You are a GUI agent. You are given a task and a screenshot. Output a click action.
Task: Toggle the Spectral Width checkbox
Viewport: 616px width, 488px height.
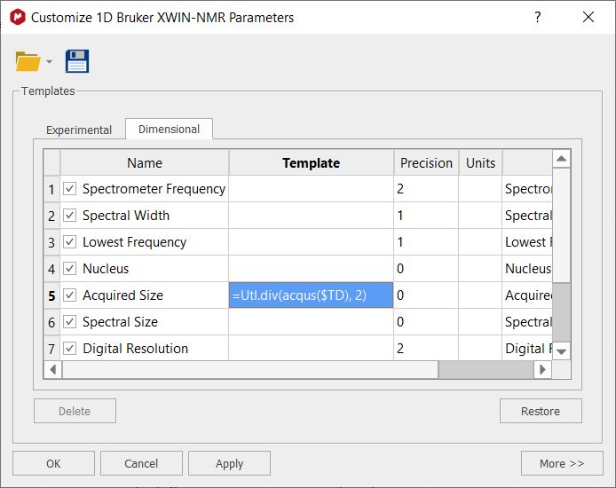69,216
